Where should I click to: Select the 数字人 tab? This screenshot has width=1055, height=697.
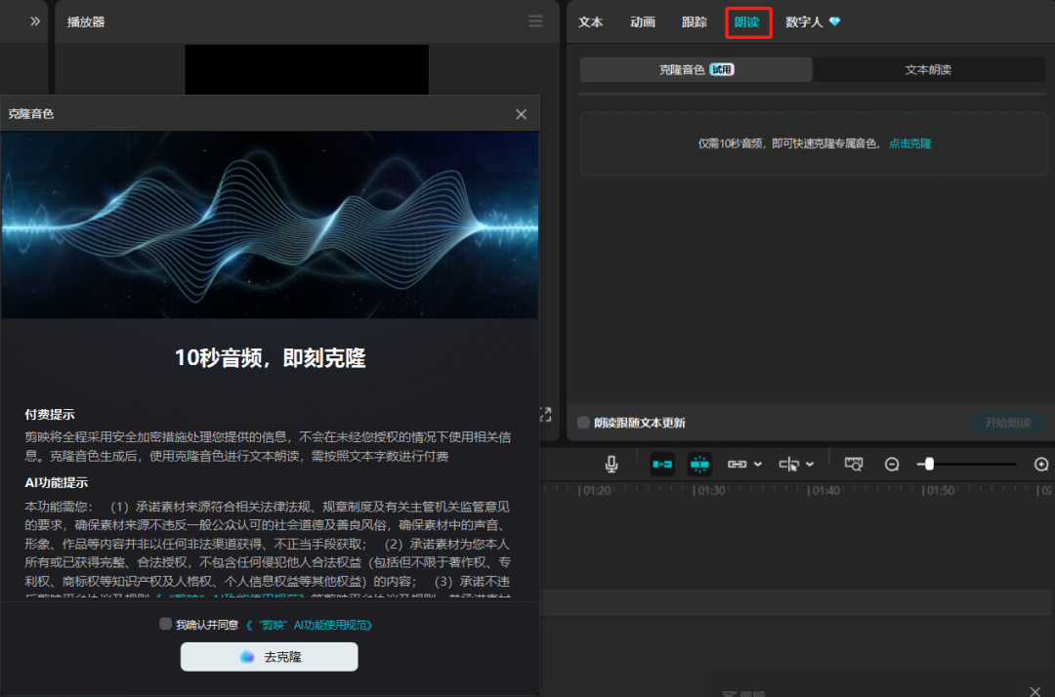click(804, 21)
